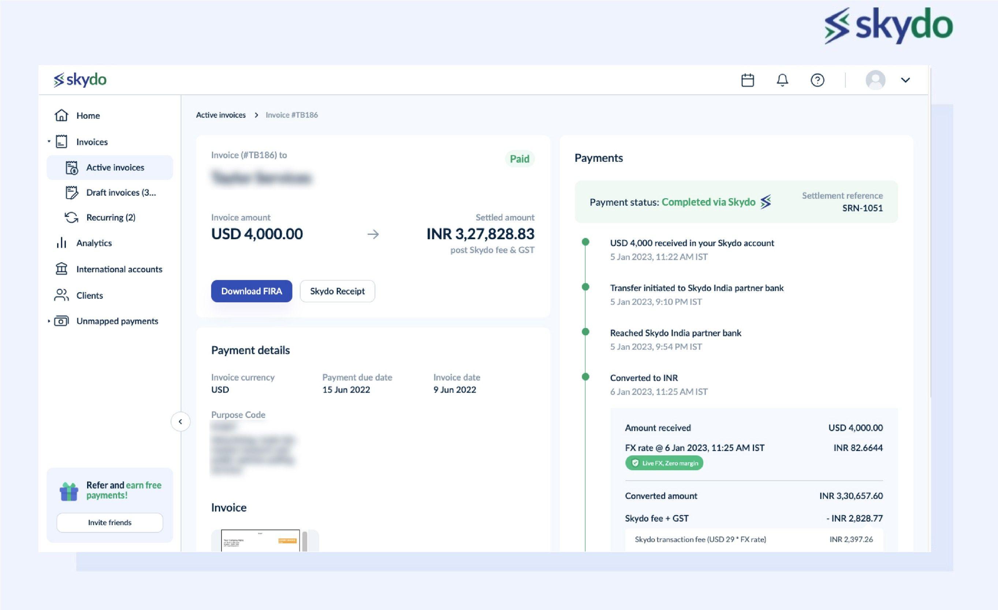Click the INR 3,27,828.83 settled amount

click(480, 234)
